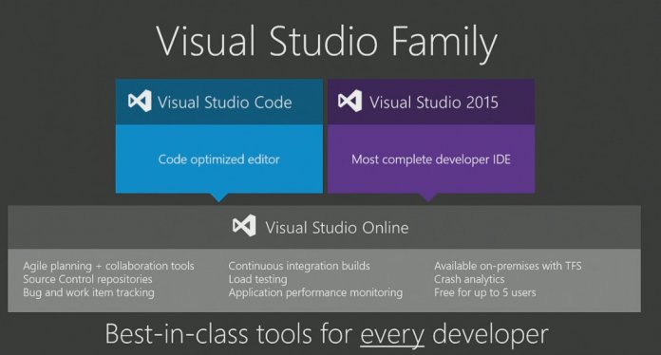
Task: Click Application performance monitoring item
Action: 315,292
